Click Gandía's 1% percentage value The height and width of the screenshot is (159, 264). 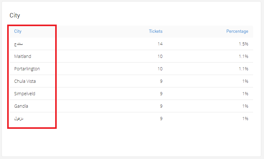pyautogui.click(x=245, y=106)
